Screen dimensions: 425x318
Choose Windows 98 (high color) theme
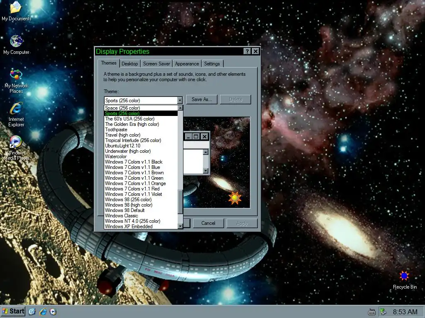pos(141,205)
